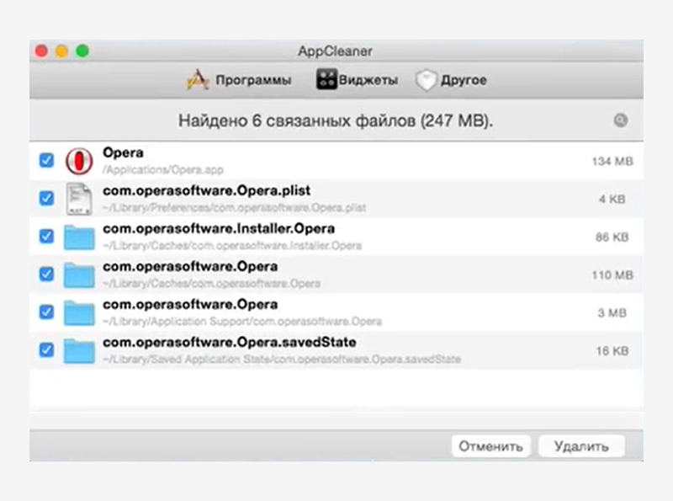Select the Другое tab
Viewport: 673px width, 501px height.
click(x=451, y=80)
